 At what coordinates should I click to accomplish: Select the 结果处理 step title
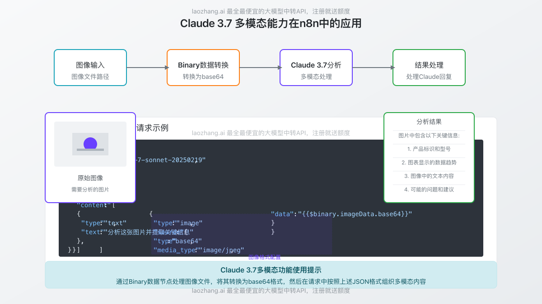click(x=429, y=65)
